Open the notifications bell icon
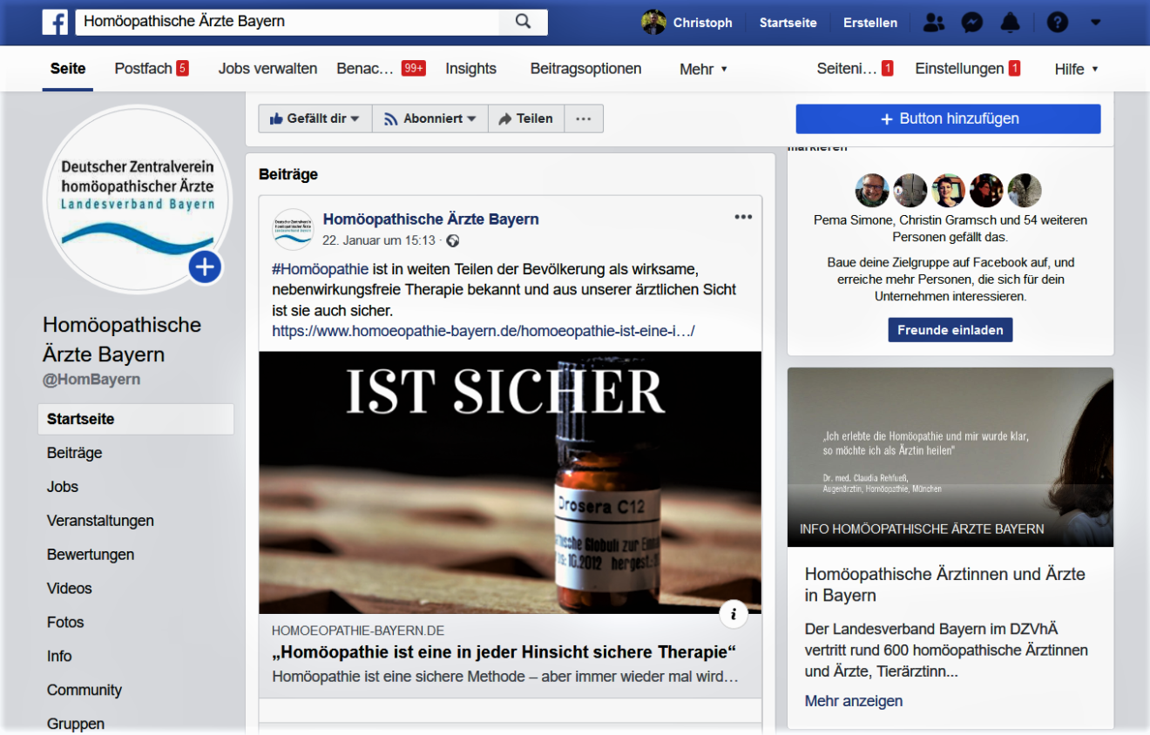The height and width of the screenshot is (735, 1150). click(1010, 23)
